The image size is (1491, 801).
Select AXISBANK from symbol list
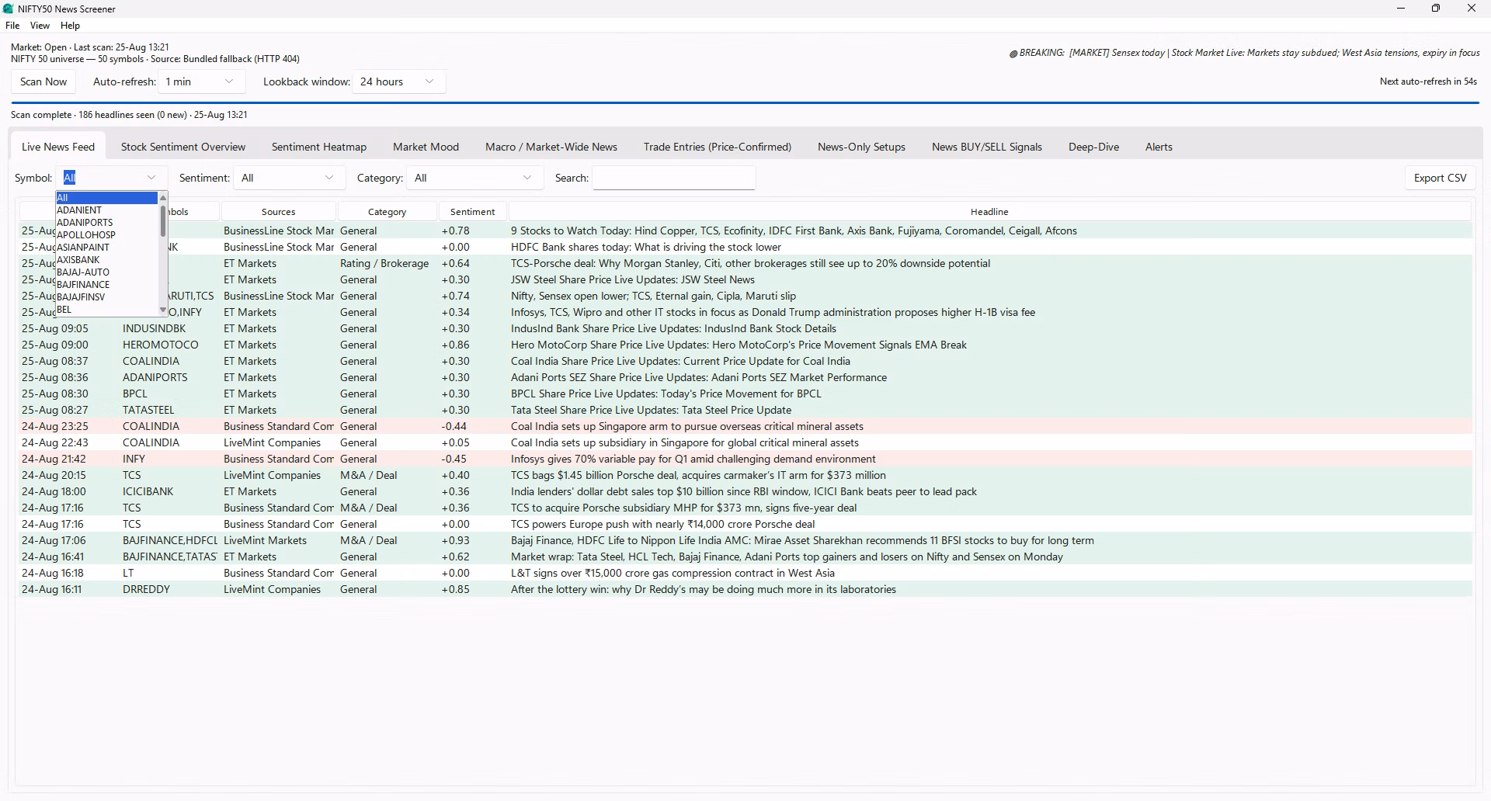107,260
